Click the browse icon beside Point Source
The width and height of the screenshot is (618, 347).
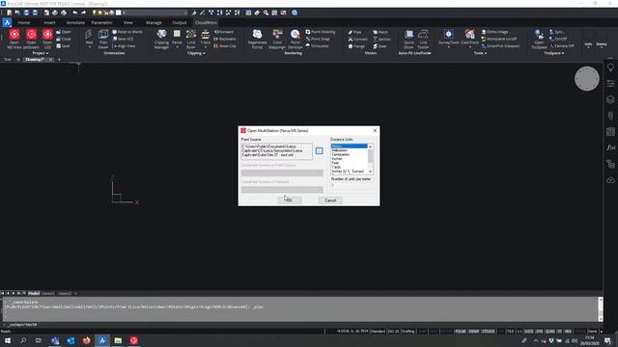tap(320, 150)
